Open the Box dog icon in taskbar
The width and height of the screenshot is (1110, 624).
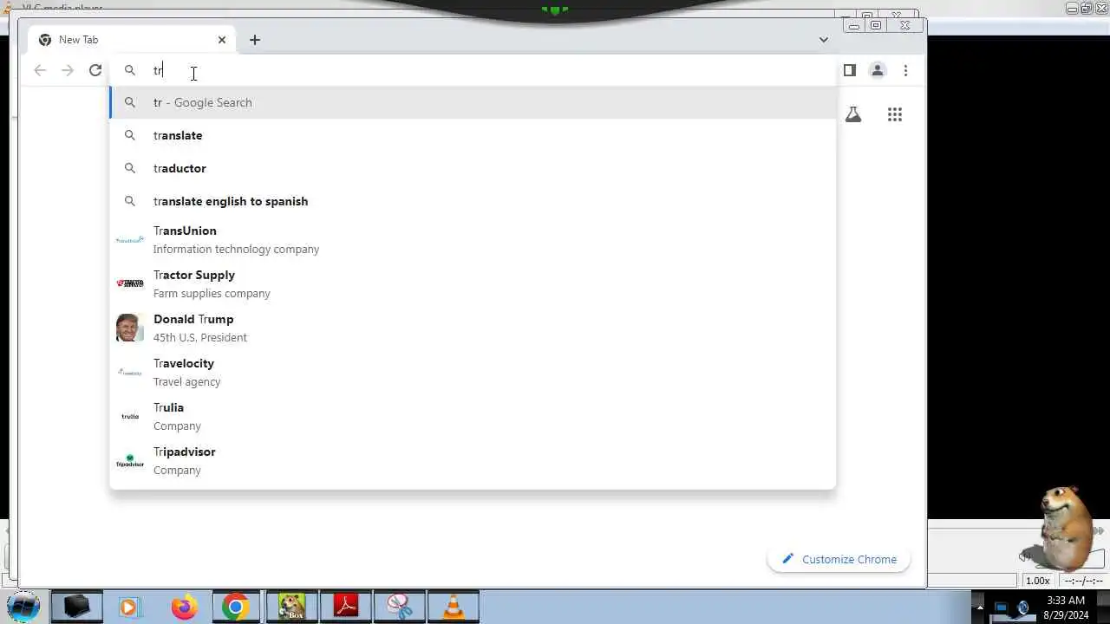click(x=291, y=607)
